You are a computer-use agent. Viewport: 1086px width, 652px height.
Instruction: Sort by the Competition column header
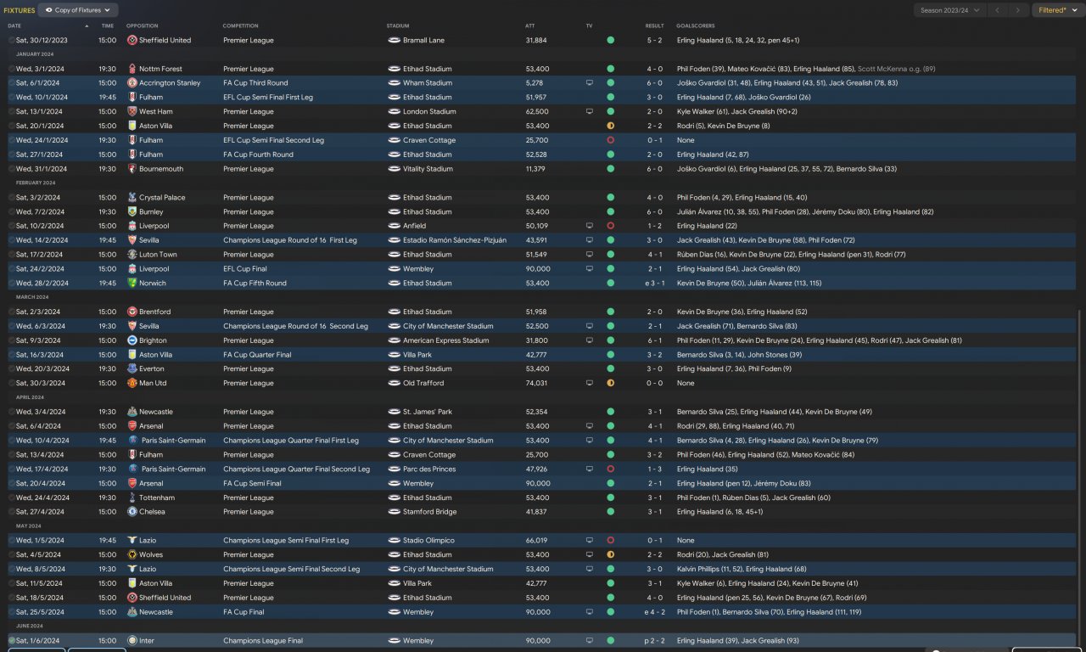[x=241, y=25]
